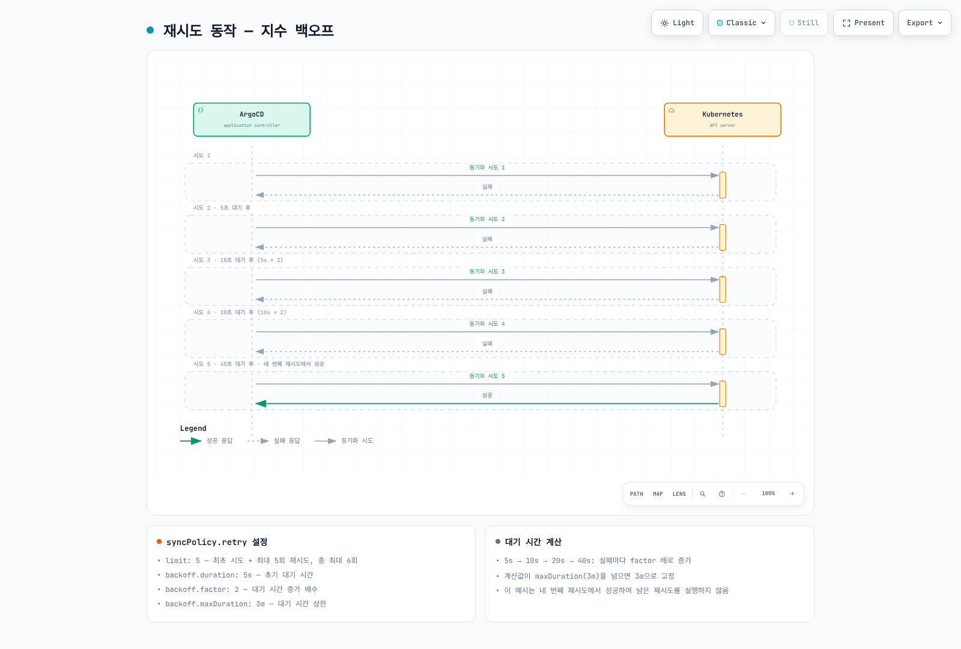Click the '성공 응답' legend entry
Viewport: 961px width, 649px height.
[x=207, y=441]
